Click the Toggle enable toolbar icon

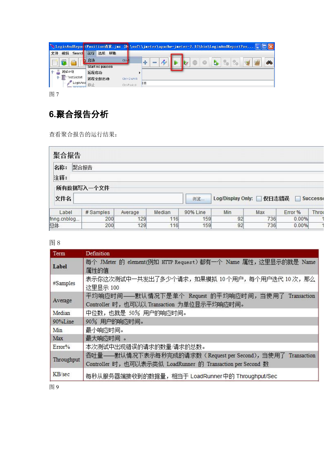click(x=164, y=63)
